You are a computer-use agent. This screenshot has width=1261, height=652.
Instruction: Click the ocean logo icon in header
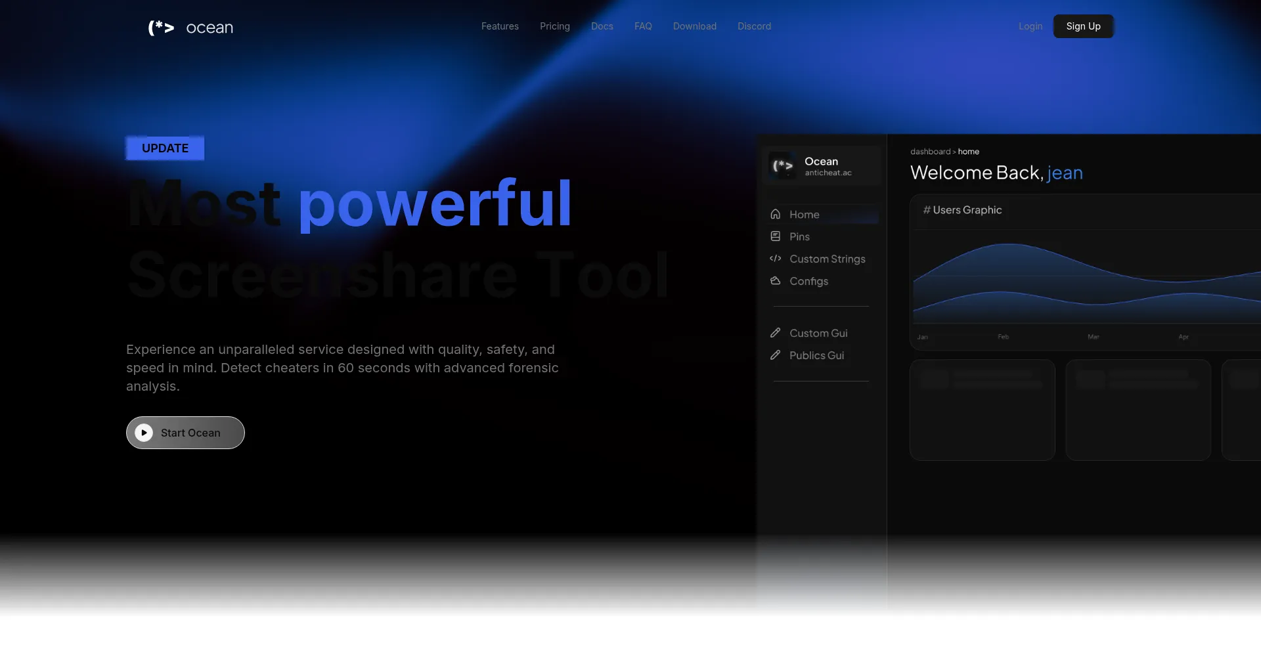pos(161,27)
